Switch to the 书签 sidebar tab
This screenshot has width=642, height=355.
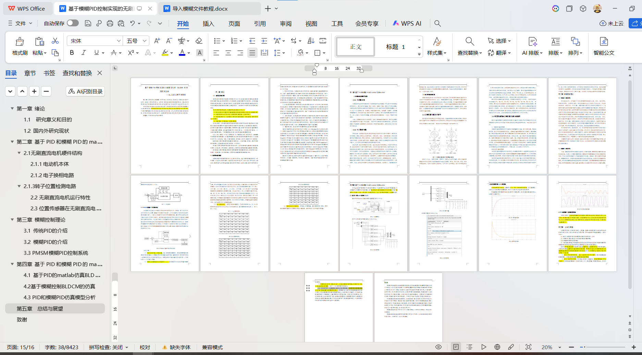(49, 73)
